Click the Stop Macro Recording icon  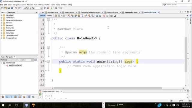coord(107,16)
